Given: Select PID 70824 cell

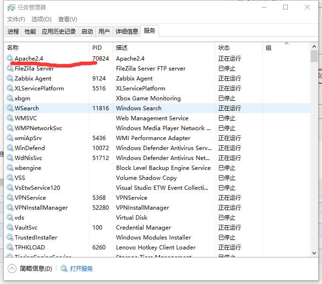Looking at the screenshot, I should click(100, 59).
